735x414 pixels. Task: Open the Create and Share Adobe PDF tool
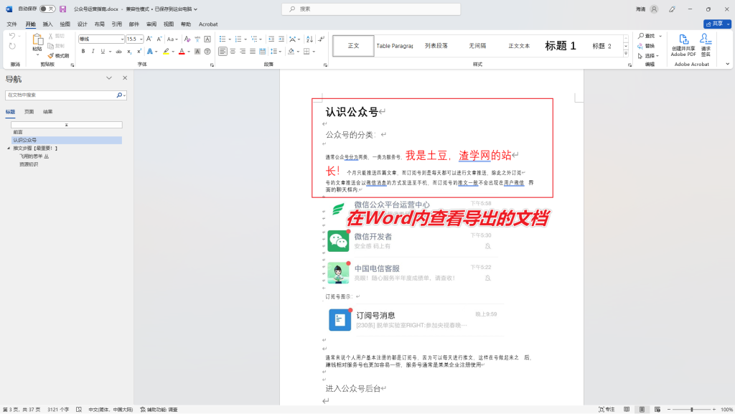click(684, 44)
